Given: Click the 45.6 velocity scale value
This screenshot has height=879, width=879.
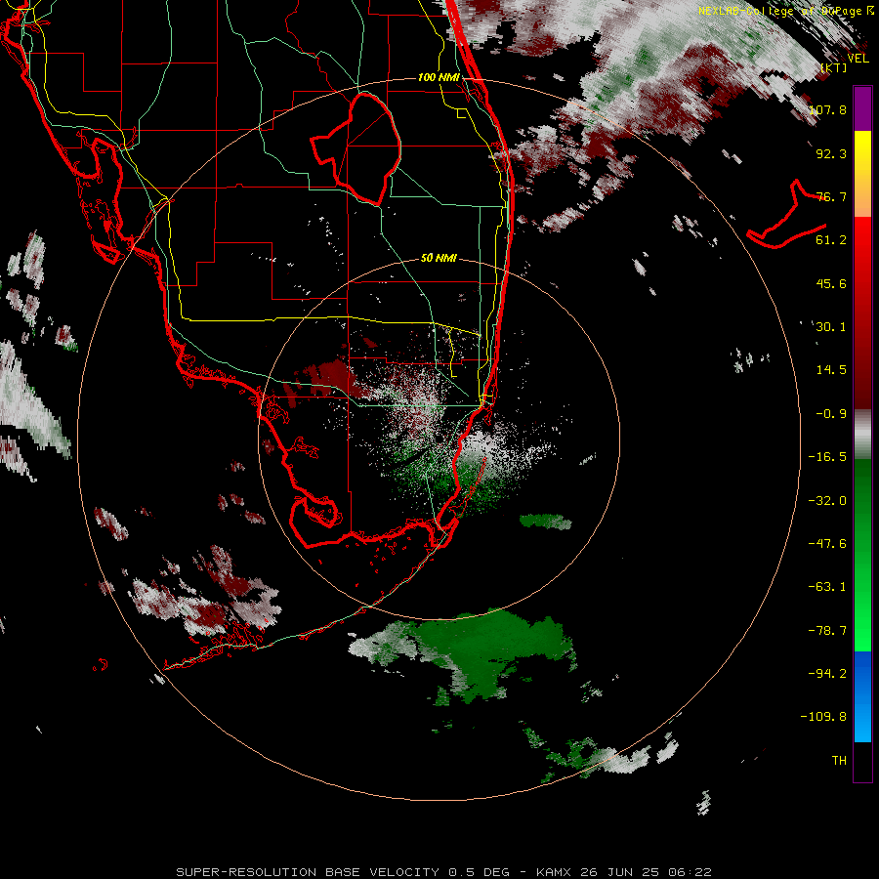Looking at the screenshot, I should pos(831,283).
